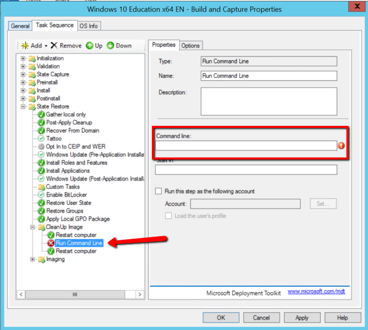Open the OS Info tab
368x330 pixels.
pos(89,26)
